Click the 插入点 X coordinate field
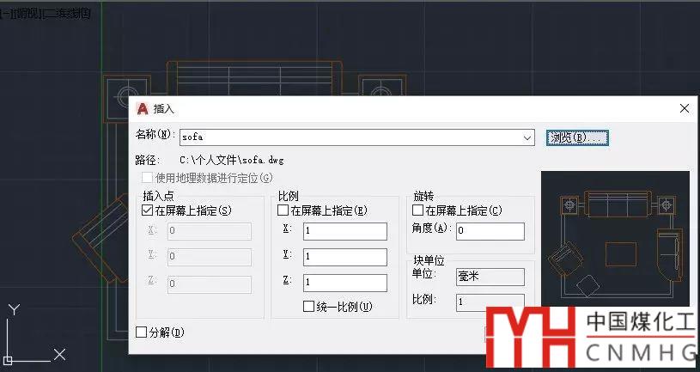This screenshot has width=700, height=372. [x=210, y=231]
